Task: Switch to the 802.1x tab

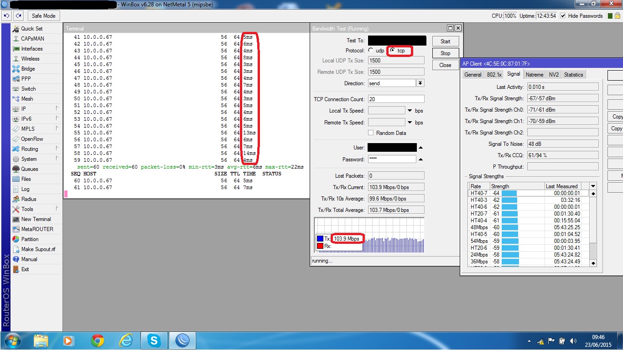Action: [494, 75]
